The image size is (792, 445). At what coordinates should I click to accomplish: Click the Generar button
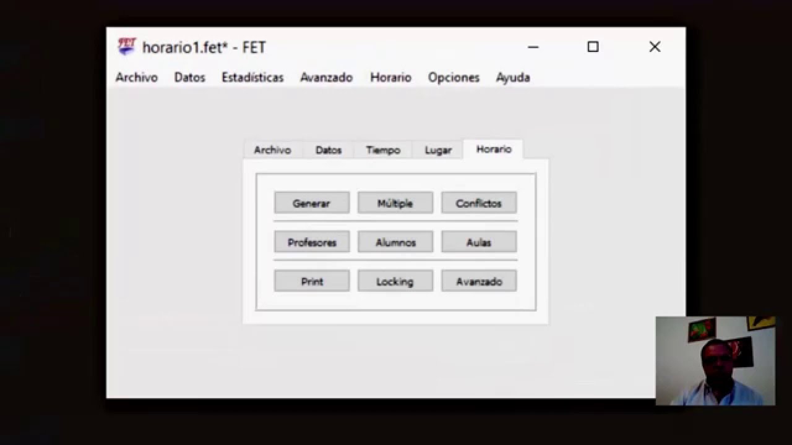(x=312, y=203)
